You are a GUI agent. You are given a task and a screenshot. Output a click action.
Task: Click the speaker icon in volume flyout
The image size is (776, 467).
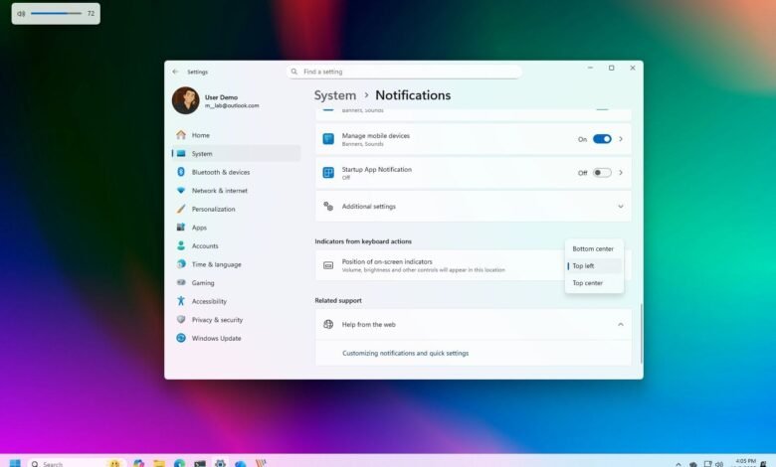(21, 13)
